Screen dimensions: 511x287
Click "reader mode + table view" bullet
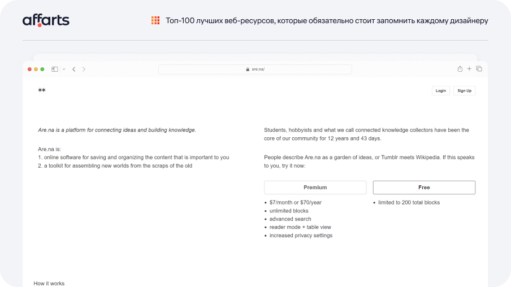coord(300,227)
